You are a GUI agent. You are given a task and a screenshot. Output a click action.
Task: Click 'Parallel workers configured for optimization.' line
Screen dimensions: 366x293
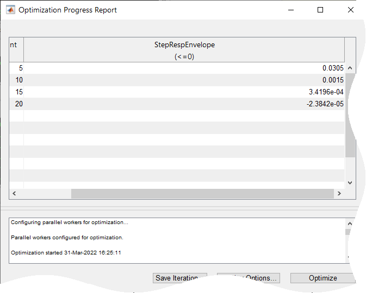tap(67, 238)
